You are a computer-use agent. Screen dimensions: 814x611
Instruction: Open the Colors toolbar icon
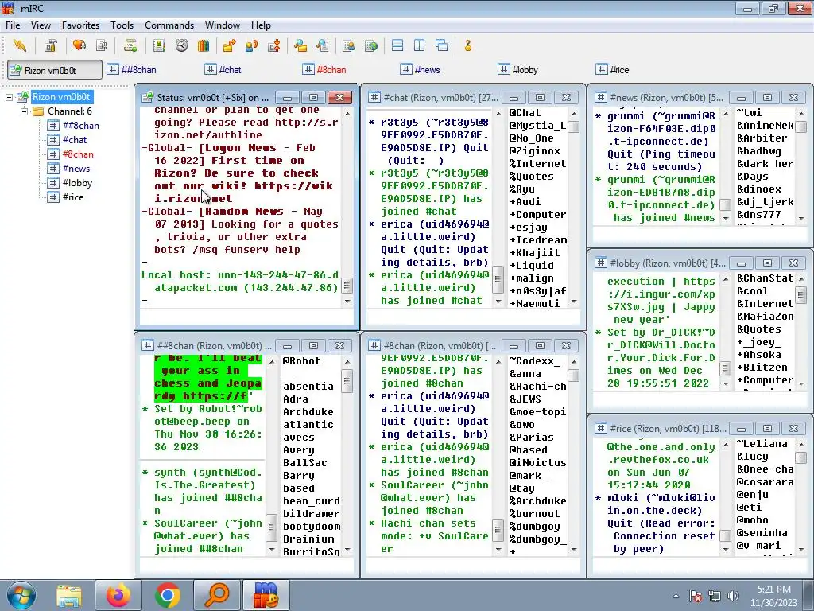(x=203, y=45)
